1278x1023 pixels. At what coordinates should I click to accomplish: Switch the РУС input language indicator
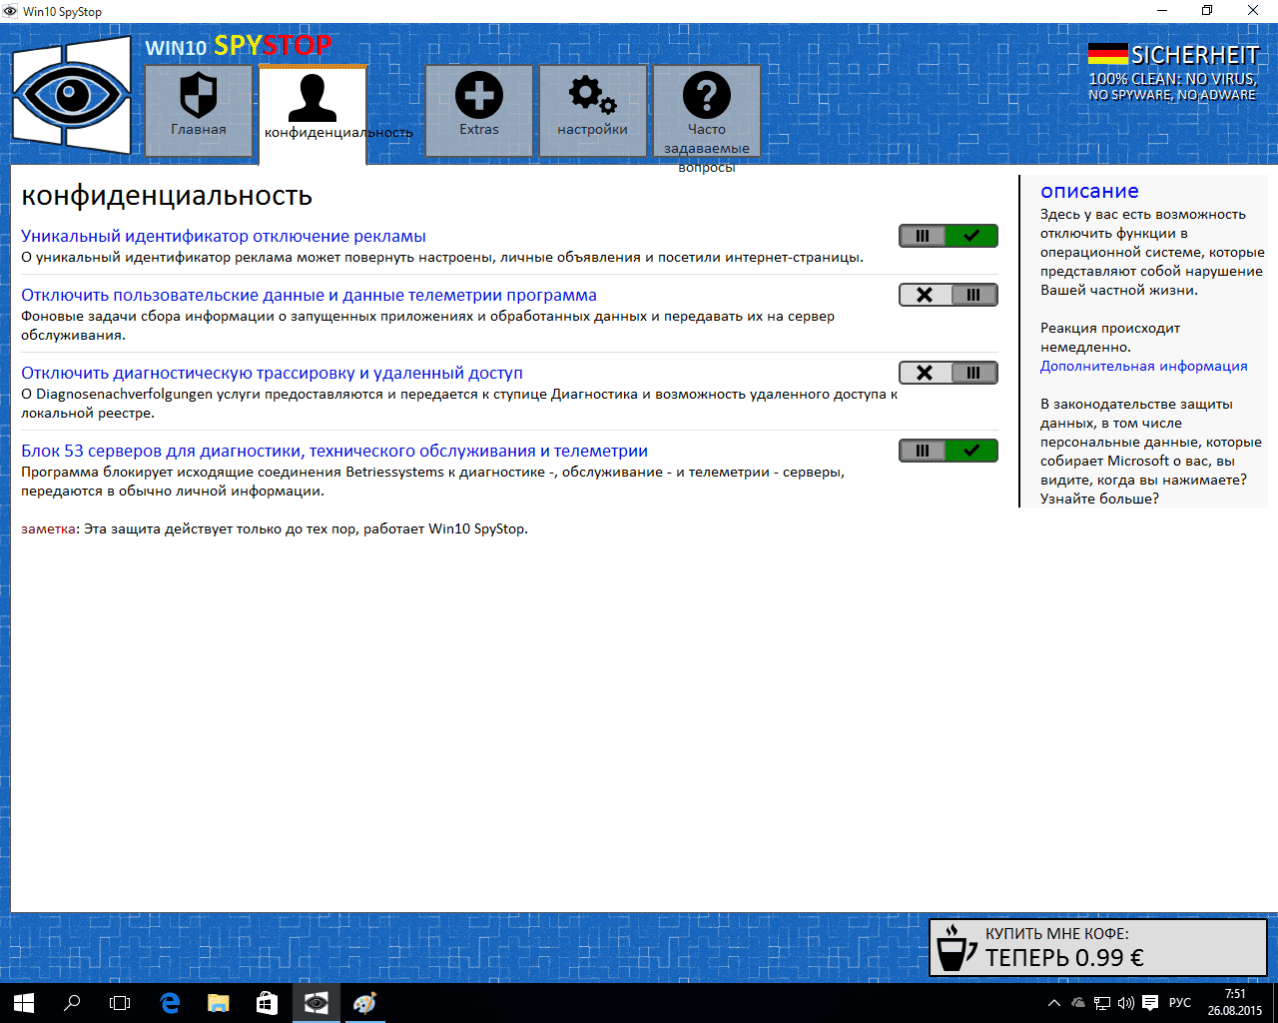pyautogui.click(x=1180, y=1003)
